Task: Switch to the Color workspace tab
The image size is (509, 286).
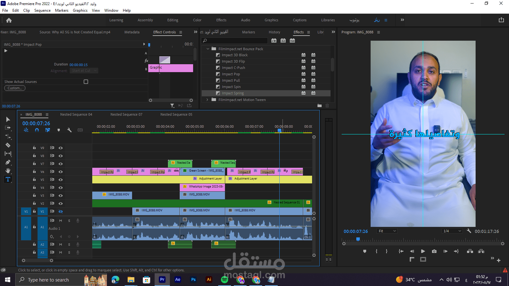Action: point(197,20)
